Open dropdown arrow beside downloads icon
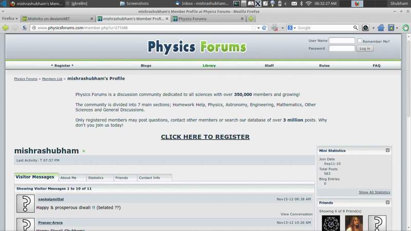The height and width of the screenshot is (231, 411). [282, 28]
